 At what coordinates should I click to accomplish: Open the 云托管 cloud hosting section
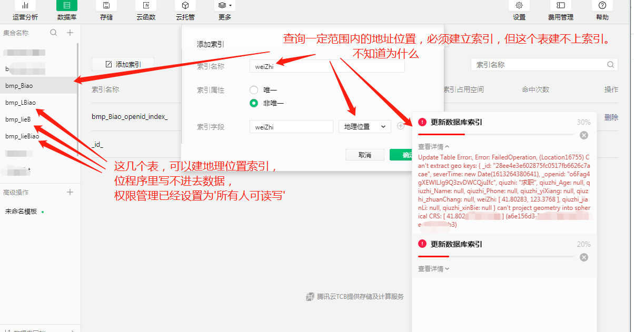(185, 11)
